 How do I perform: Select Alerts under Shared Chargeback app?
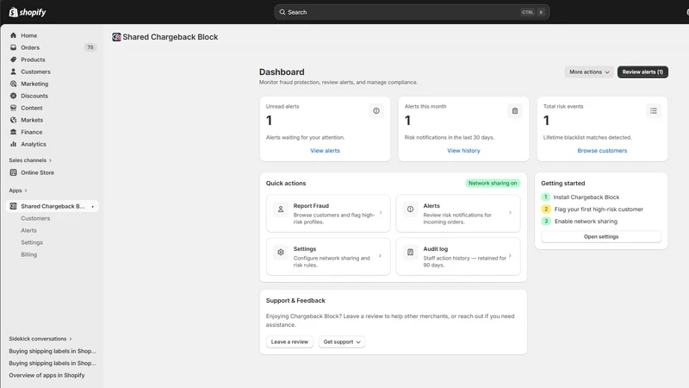28,230
